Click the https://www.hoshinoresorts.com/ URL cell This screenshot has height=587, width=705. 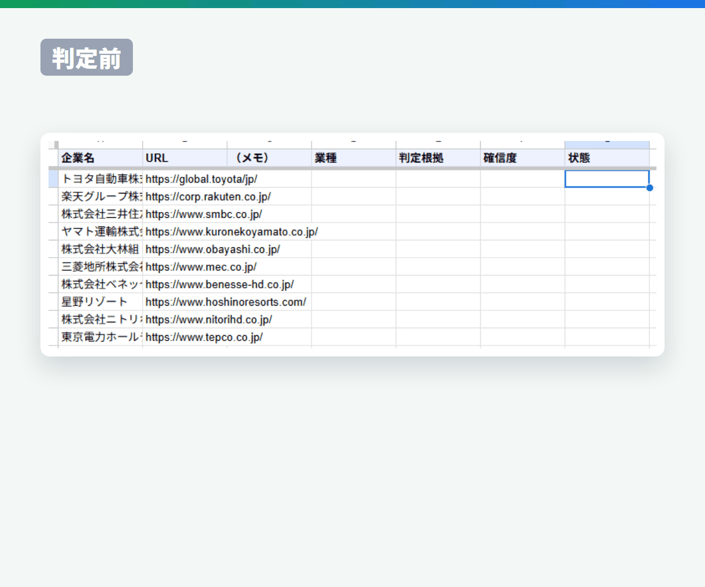pyautogui.click(x=185, y=302)
